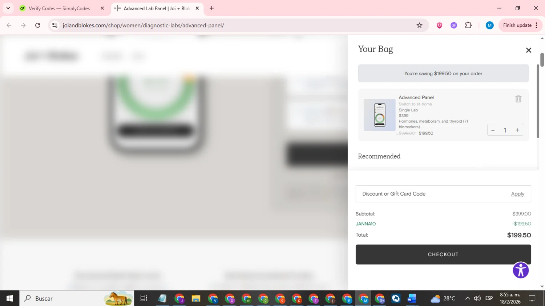Click the saving $199.50 banner
This screenshot has width=545, height=306.
(443, 73)
